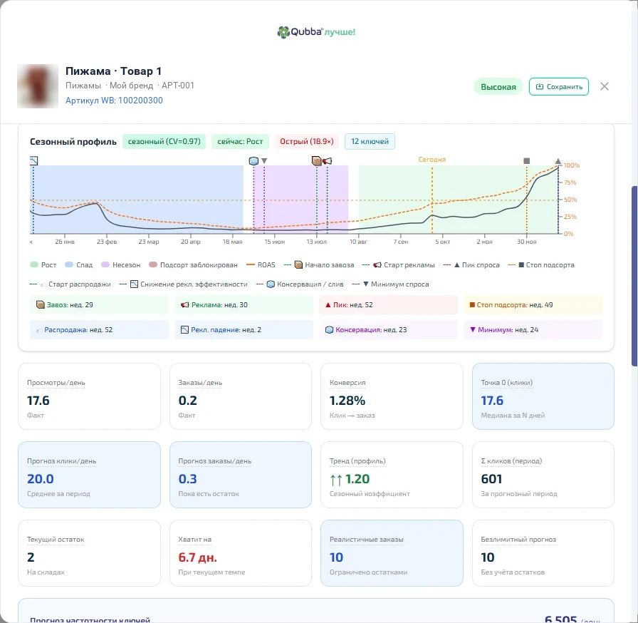
Task: Toggle the Подсорт заблокирован legend item
Action: click(x=193, y=264)
